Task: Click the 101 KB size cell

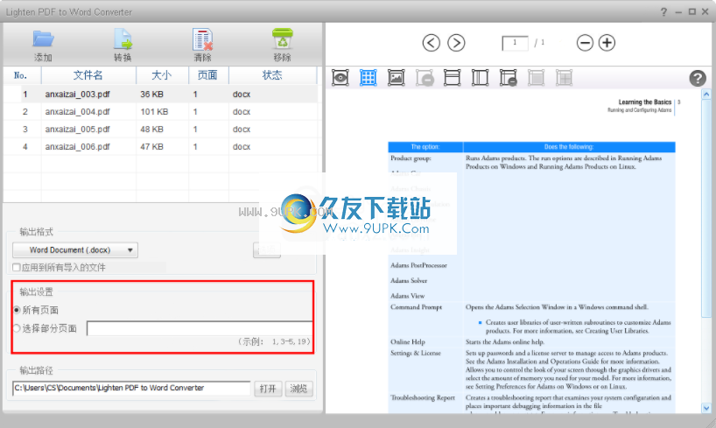Action: (154, 112)
